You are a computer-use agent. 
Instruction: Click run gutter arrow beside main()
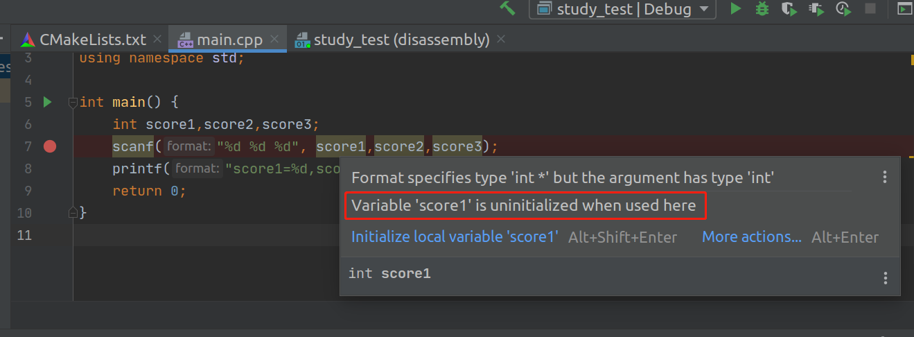(47, 103)
